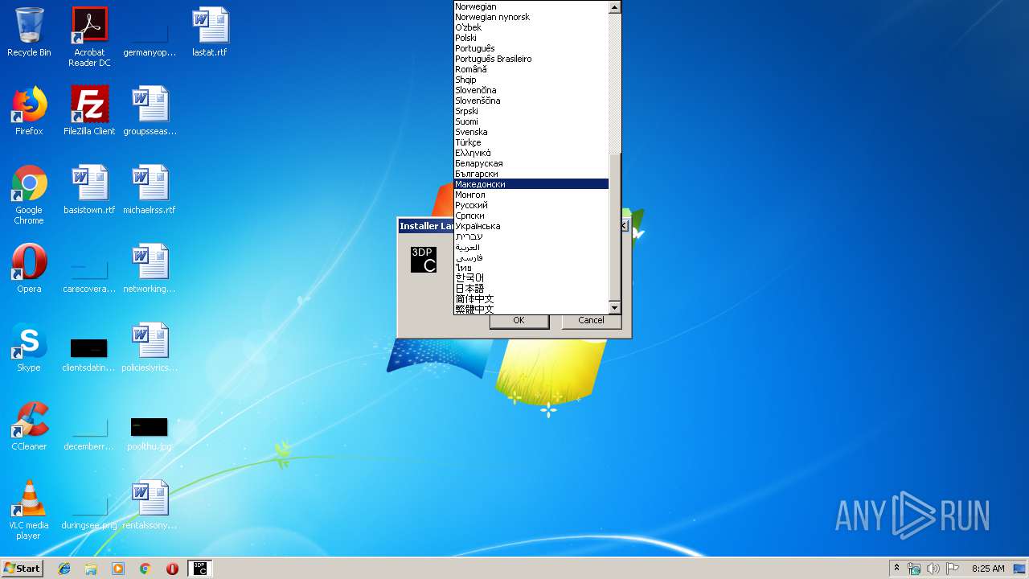The height and width of the screenshot is (579, 1029).
Task: Open the volume control in system tray
Action: click(x=933, y=569)
